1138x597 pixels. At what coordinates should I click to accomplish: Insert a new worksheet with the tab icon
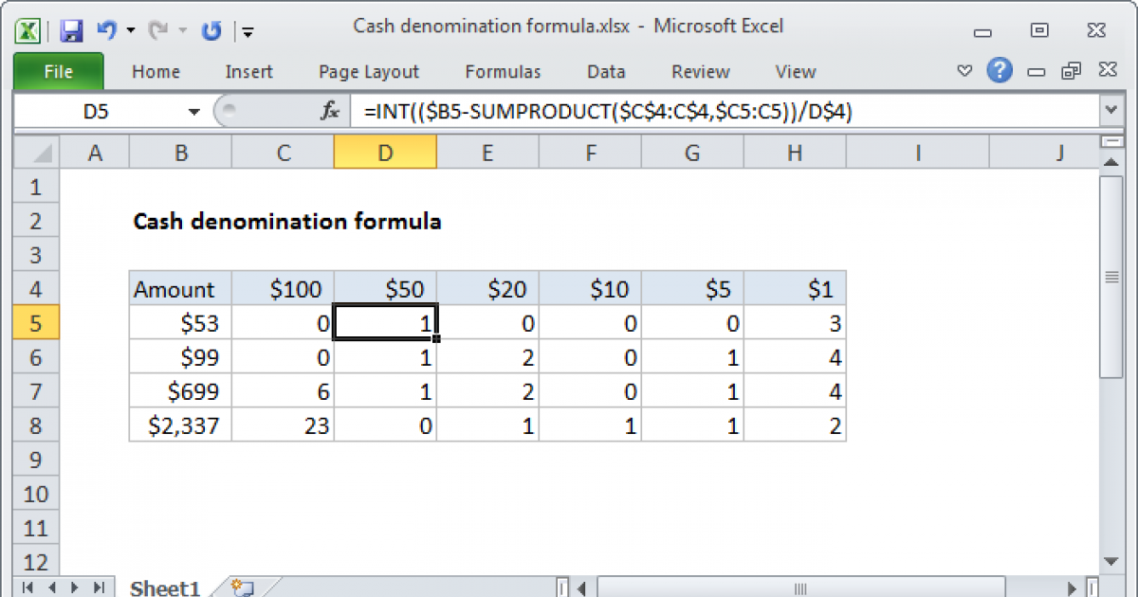tap(242, 588)
